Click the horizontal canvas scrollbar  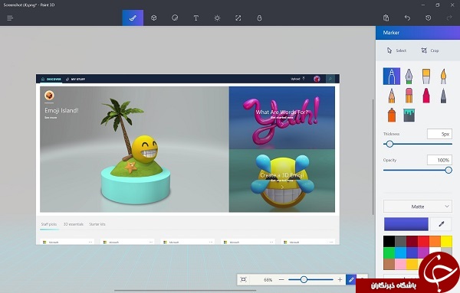[185, 291]
